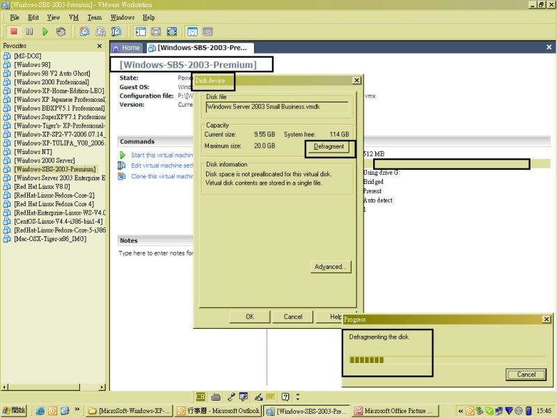Open the Windows Start button
Image resolution: width=557 pixels, height=418 pixels.
point(14,410)
